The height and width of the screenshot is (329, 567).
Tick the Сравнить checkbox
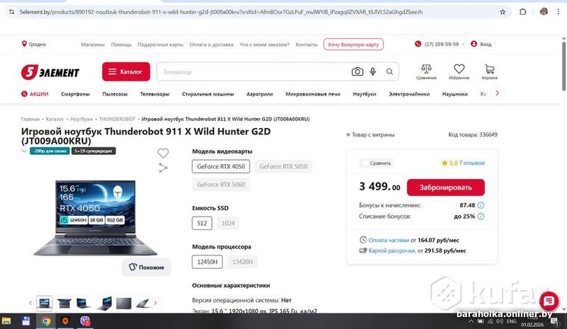tap(365, 163)
